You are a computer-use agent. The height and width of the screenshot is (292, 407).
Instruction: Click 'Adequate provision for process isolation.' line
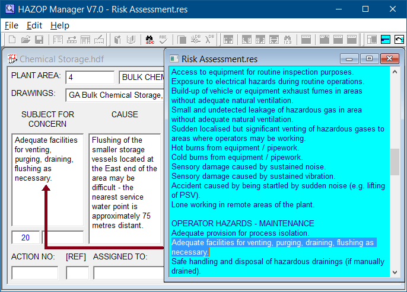coord(240,233)
